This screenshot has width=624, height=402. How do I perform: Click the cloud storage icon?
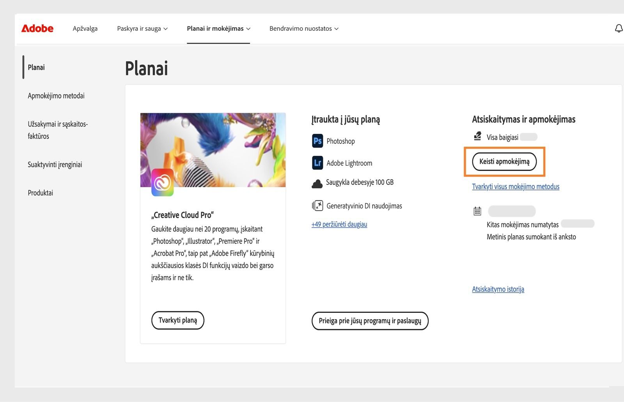317,183
